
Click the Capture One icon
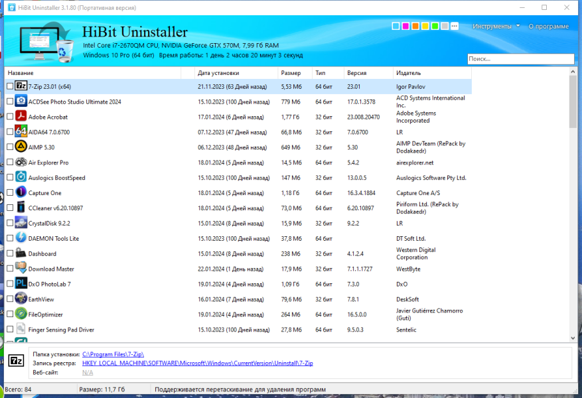21,192
